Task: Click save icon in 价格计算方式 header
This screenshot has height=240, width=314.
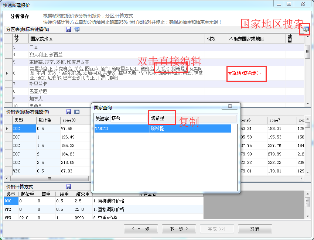Action: [x=68, y=187]
